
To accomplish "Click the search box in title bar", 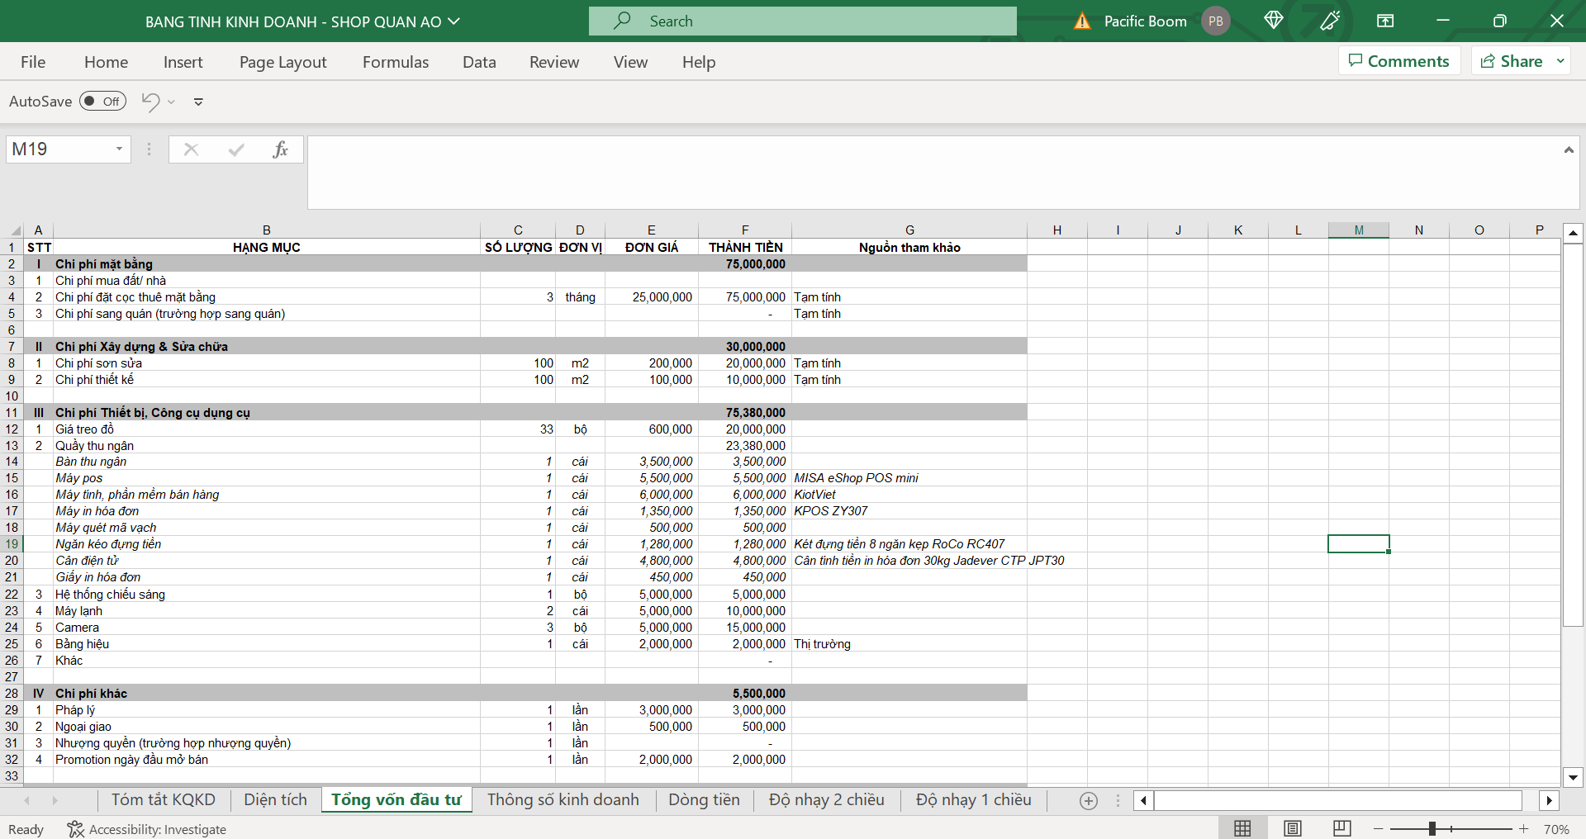I will [x=802, y=21].
